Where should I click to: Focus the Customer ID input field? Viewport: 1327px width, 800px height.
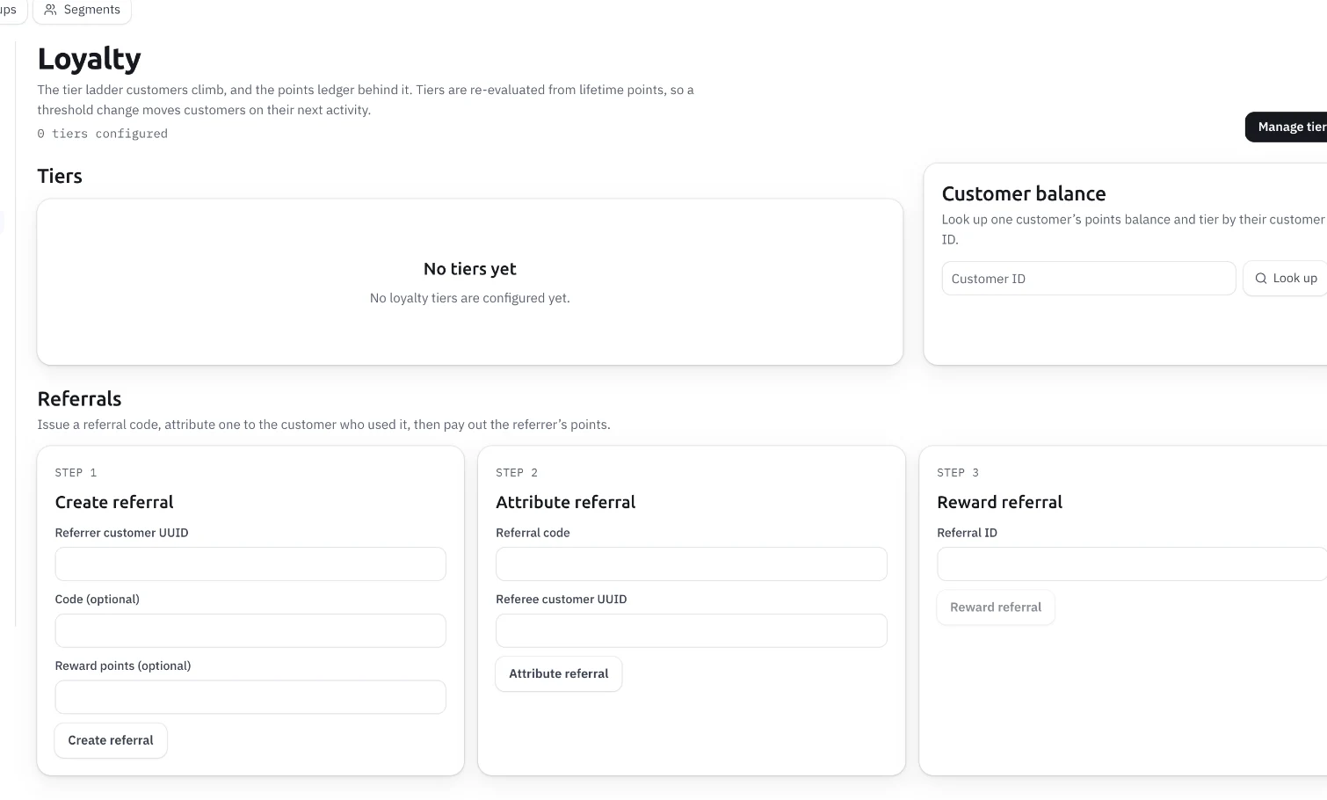click(x=1088, y=279)
